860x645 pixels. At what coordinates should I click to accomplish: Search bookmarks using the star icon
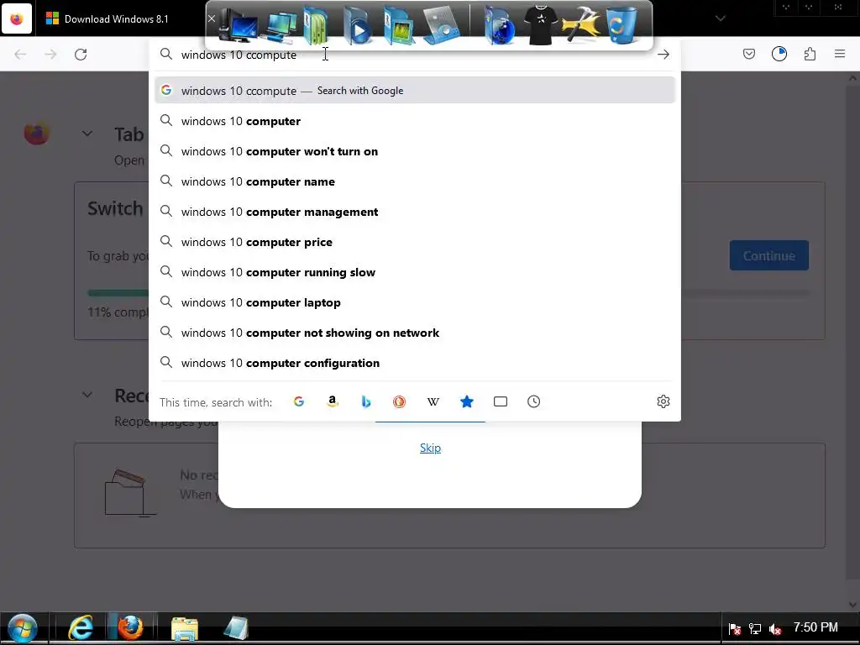pyautogui.click(x=467, y=401)
